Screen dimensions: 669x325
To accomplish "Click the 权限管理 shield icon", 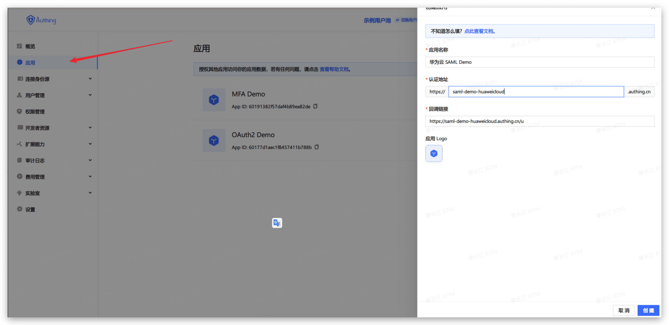I will (x=20, y=111).
